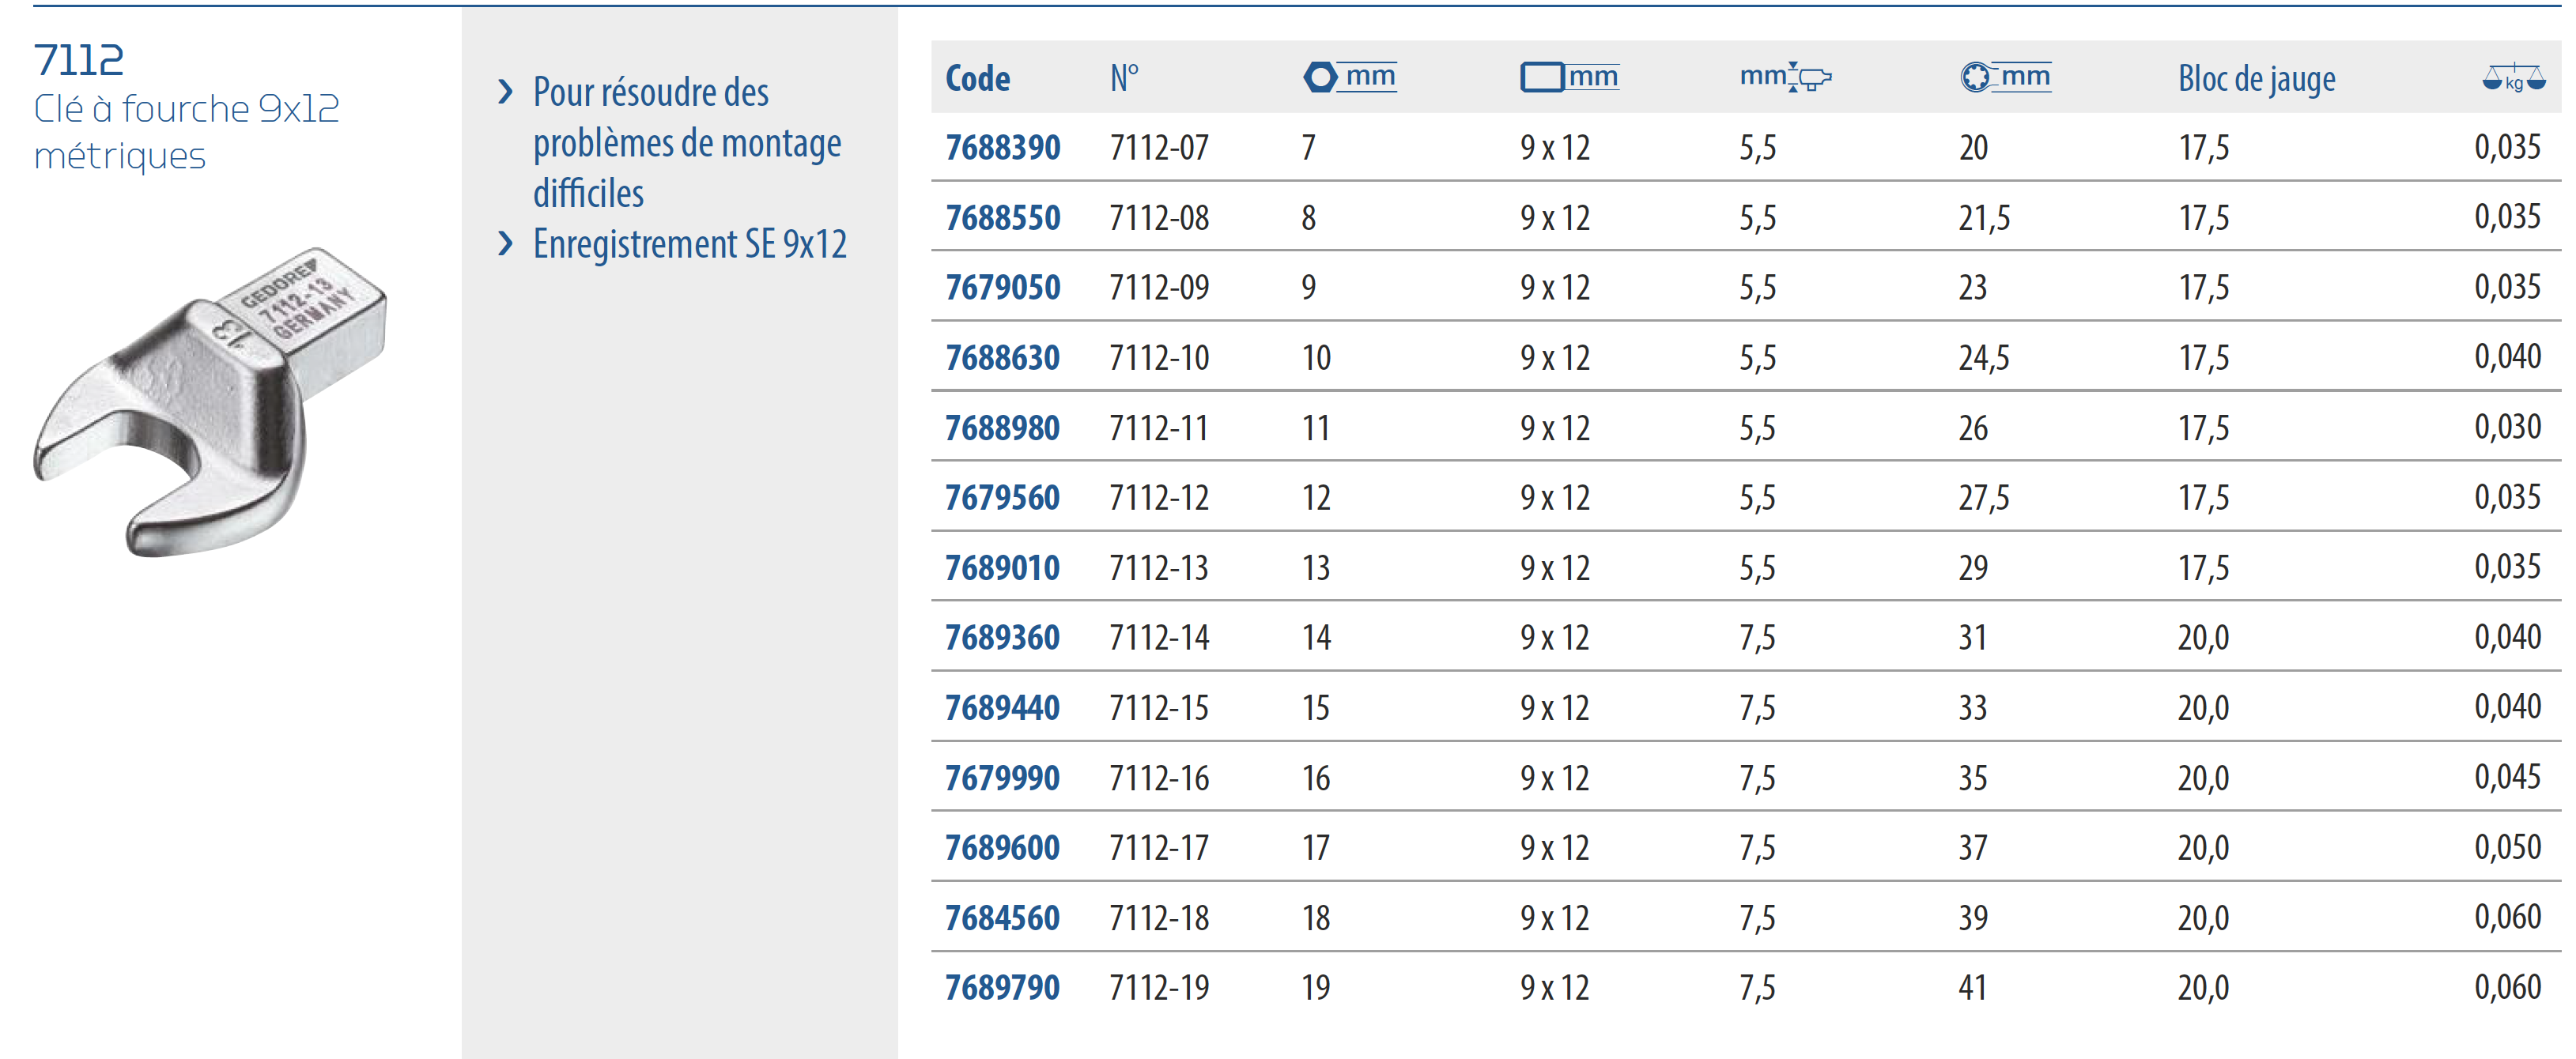
Task: Select part number 7112-13
Action: (x=1160, y=568)
